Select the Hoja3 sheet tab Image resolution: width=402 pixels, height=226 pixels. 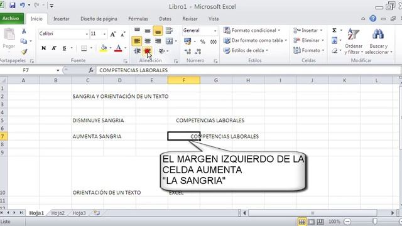[79, 213]
